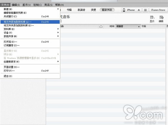Select 打开流(O) menu entry
The width and height of the screenshot is (168, 125).
[x=30, y=42]
